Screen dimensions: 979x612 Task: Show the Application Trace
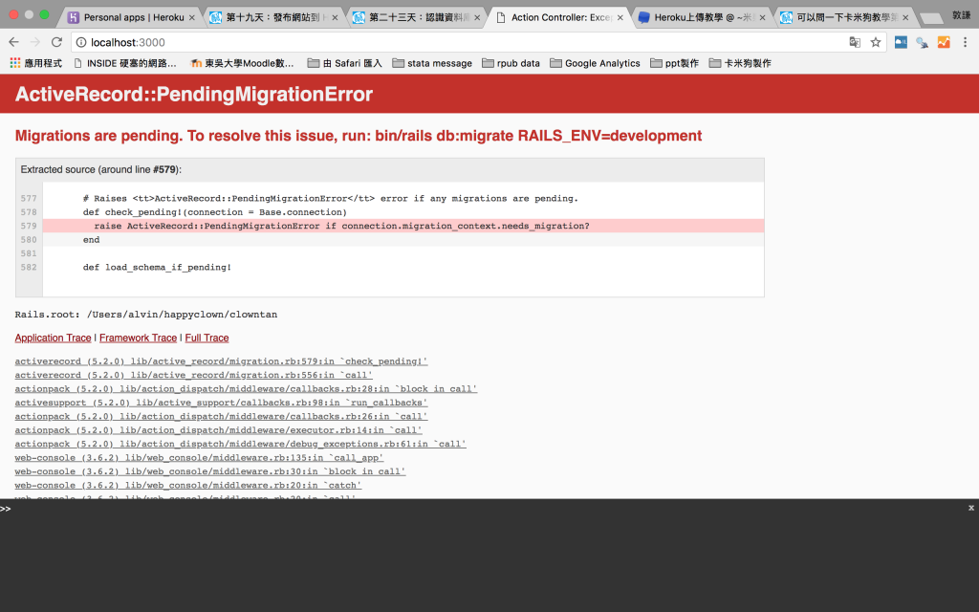click(54, 338)
